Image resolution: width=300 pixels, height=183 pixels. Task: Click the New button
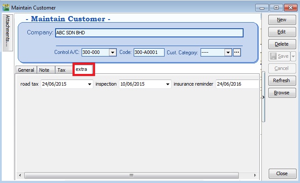pyautogui.click(x=281, y=20)
